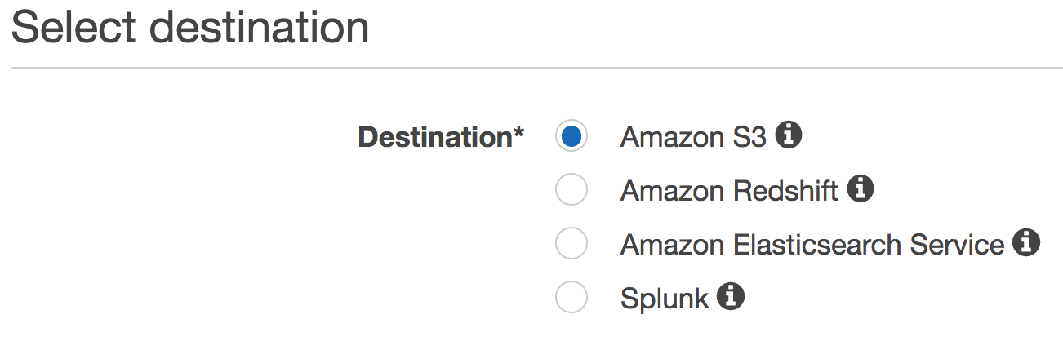Click the word Redshift in second option
Image resolution: width=1063 pixels, height=341 pixels.
pyautogui.click(x=785, y=191)
